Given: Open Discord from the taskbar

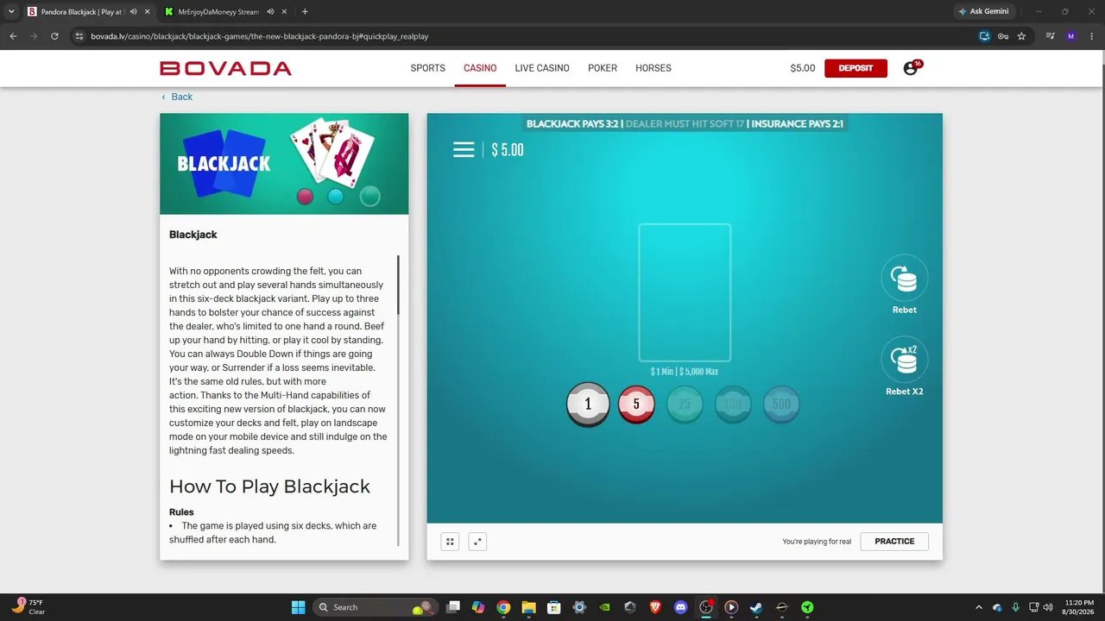Looking at the screenshot, I should pos(680,607).
